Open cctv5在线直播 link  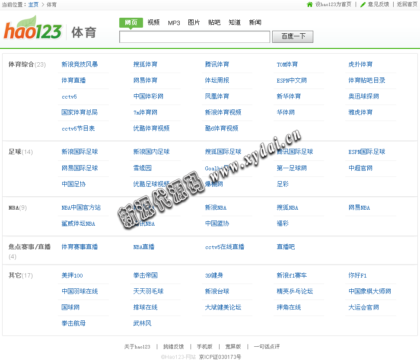pyautogui.click(x=225, y=247)
